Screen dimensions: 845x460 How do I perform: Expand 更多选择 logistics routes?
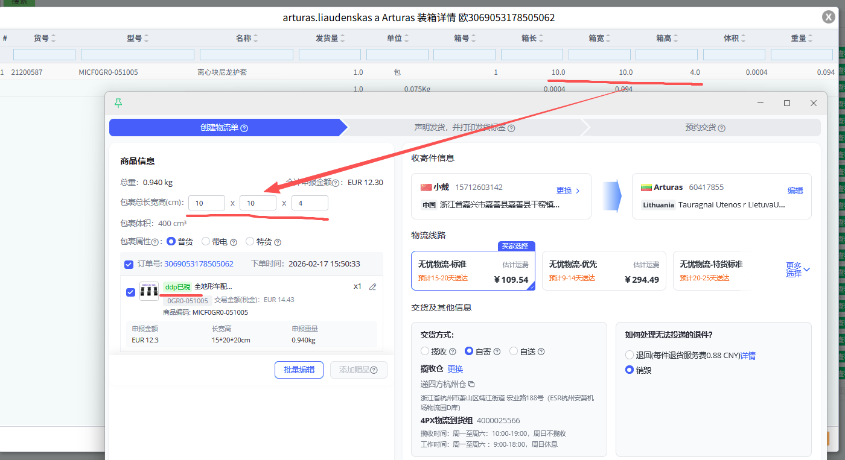798,269
